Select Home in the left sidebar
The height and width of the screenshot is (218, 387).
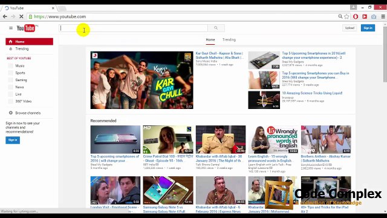coord(30,42)
